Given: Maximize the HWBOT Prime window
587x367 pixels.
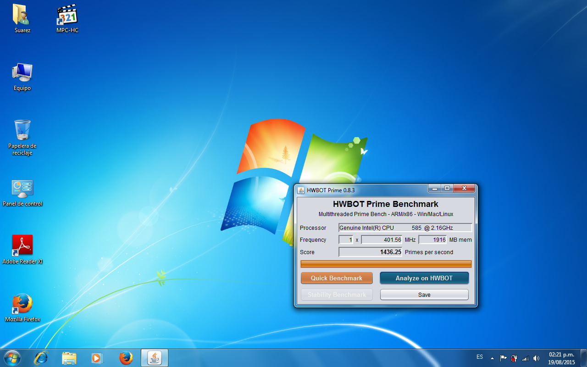Looking at the screenshot, I should point(447,188).
